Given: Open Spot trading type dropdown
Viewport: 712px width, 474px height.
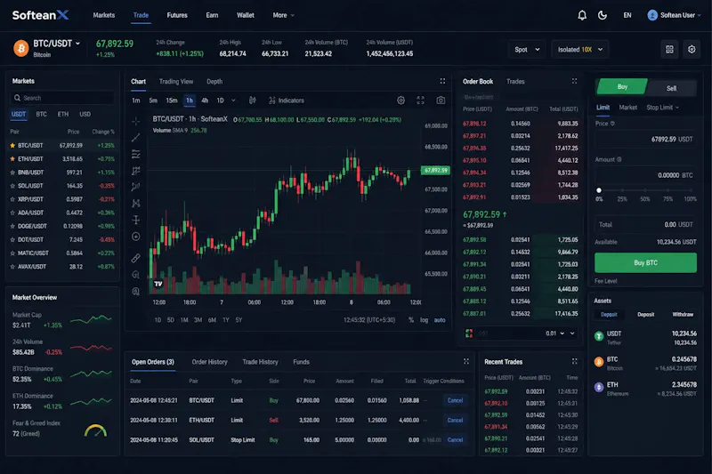Looking at the screenshot, I should [527, 50].
